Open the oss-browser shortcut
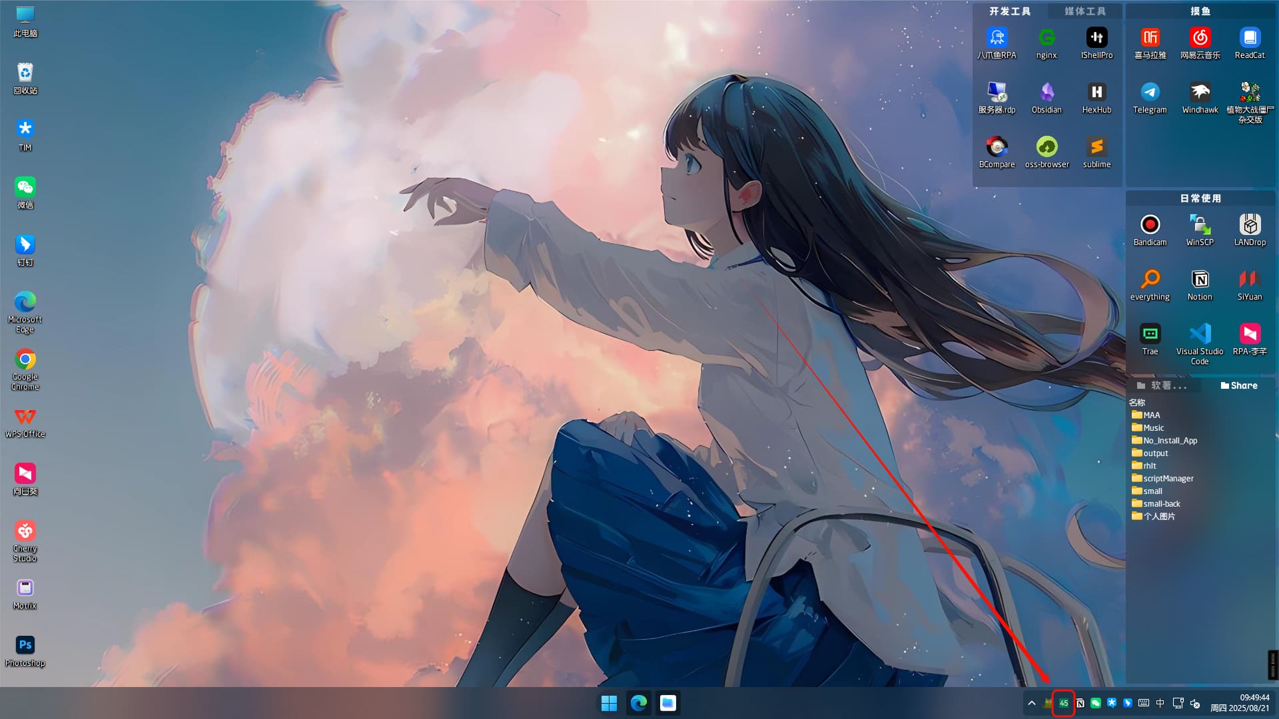 1047,152
